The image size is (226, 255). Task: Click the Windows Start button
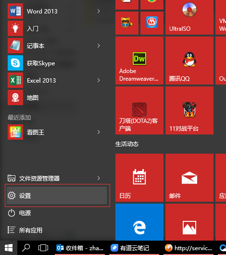click(9, 248)
